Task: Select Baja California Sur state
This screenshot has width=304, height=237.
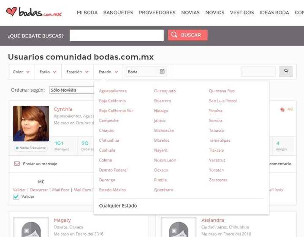Action: tap(116, 110)
